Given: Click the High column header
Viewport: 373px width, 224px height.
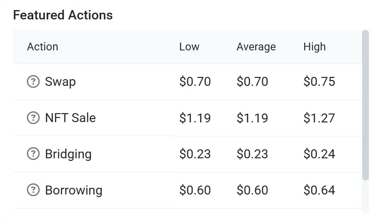Looking at the screenshot, I should click(314, 47).
